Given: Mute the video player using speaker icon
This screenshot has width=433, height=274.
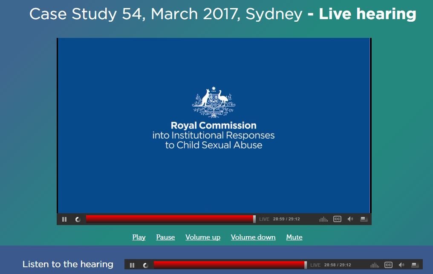Looking at the screenshot, I should [350, 219].
